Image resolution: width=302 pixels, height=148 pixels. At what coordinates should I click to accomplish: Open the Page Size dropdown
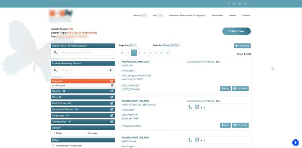pyautogui.click(x=133, y=45)
